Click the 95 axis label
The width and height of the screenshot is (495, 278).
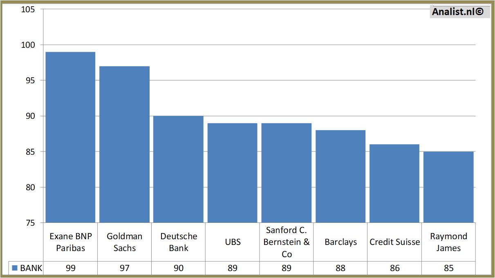(30, 80)
